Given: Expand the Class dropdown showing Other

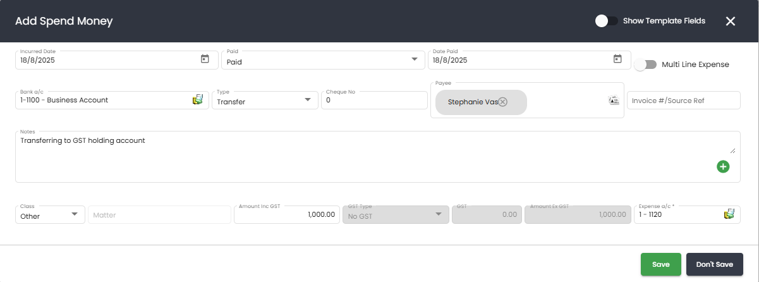Looking at the screenshot, I should click(75, 214).
